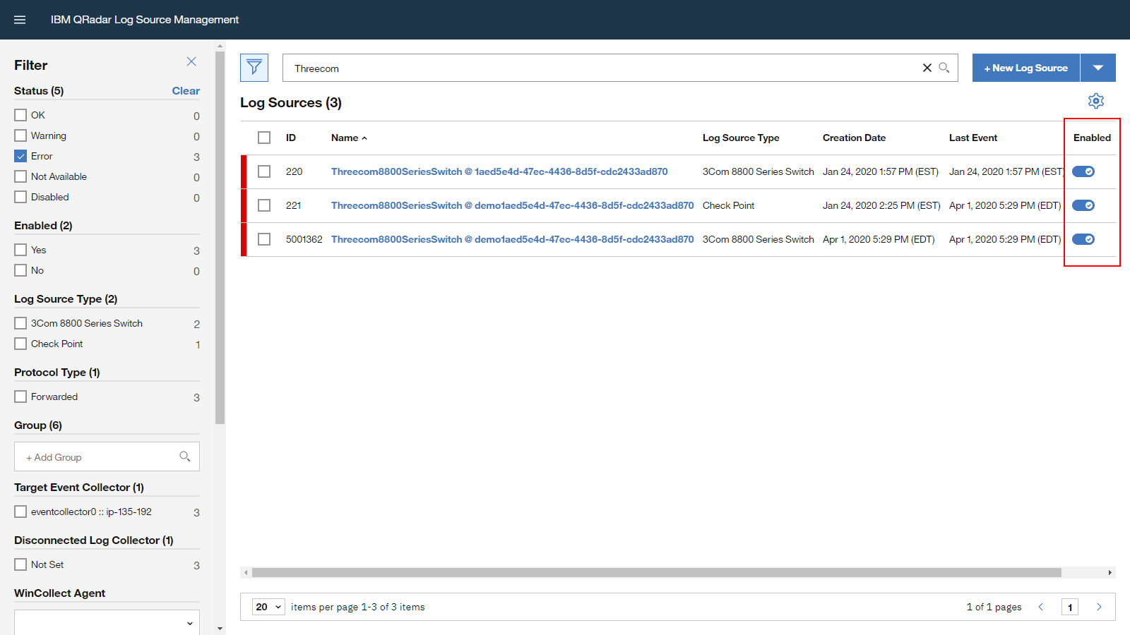This screenshot has height=635, width=1130.
Task: Toggle the filter panel funnel icon
Action: pyautogui.click(x=254, y=68)
